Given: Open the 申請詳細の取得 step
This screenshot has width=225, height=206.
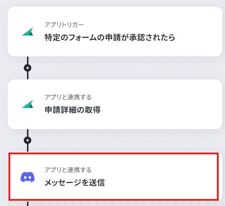Looking at the screenshot, I should (x=72, y=110).
